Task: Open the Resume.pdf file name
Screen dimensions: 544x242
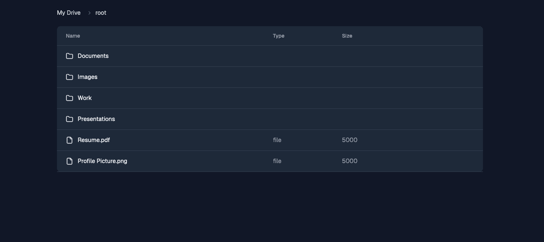Action: [x=94, y=140]
